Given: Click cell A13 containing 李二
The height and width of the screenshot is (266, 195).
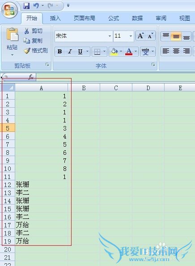Looking at the screenshot, I should [42, 193].
